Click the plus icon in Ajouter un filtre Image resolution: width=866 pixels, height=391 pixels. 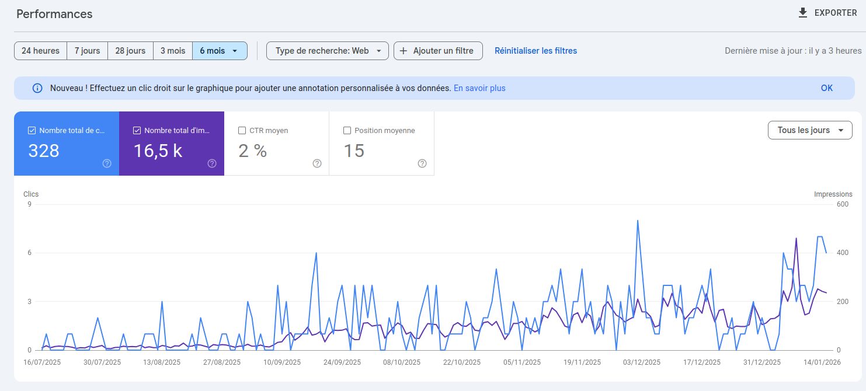[x=403, y=51]
